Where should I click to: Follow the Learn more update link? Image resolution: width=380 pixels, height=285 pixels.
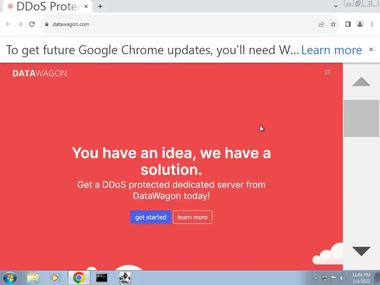point(331,50)
